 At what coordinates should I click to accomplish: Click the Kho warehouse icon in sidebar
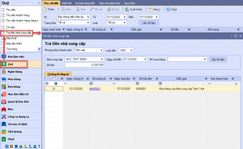pyautogui.click(x=4, y=109)
